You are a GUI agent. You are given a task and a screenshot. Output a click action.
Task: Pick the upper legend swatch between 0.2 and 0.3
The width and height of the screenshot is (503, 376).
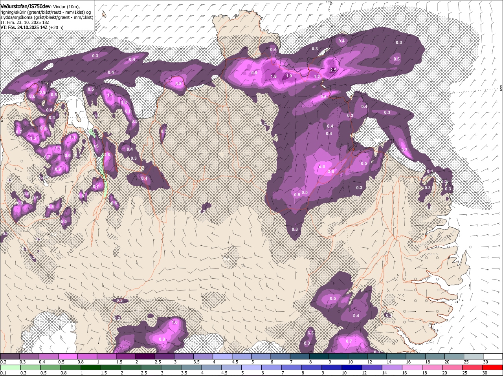point(10,356)
